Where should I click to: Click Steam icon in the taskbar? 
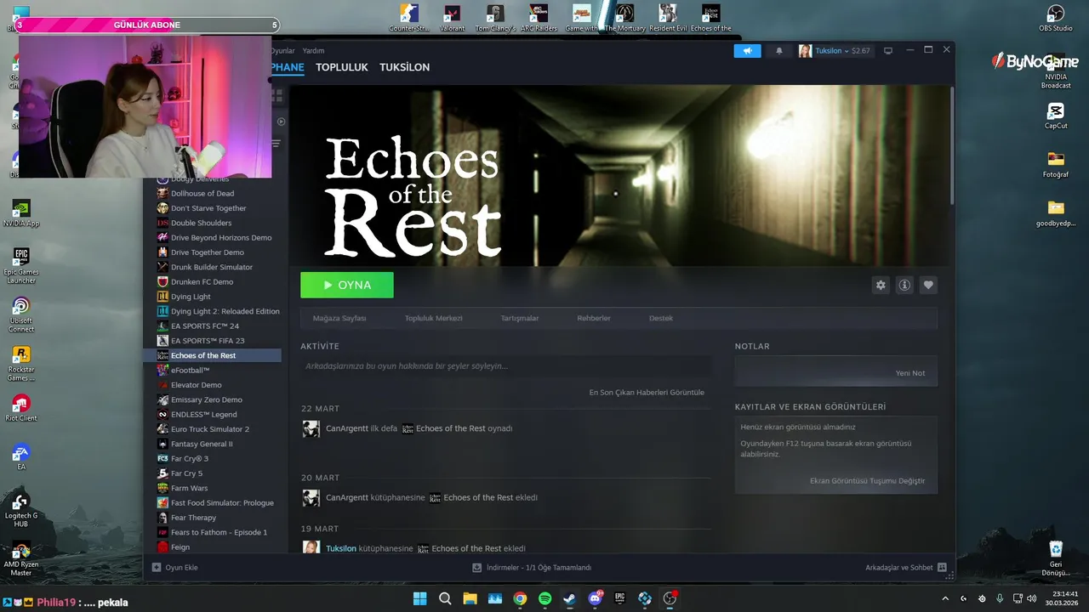point(569,598)
